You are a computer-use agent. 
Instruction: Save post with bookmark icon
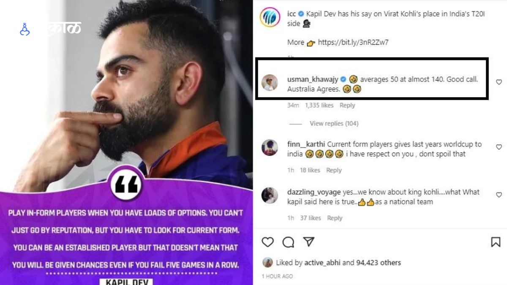pyautogui.click(x=496, y=242)
